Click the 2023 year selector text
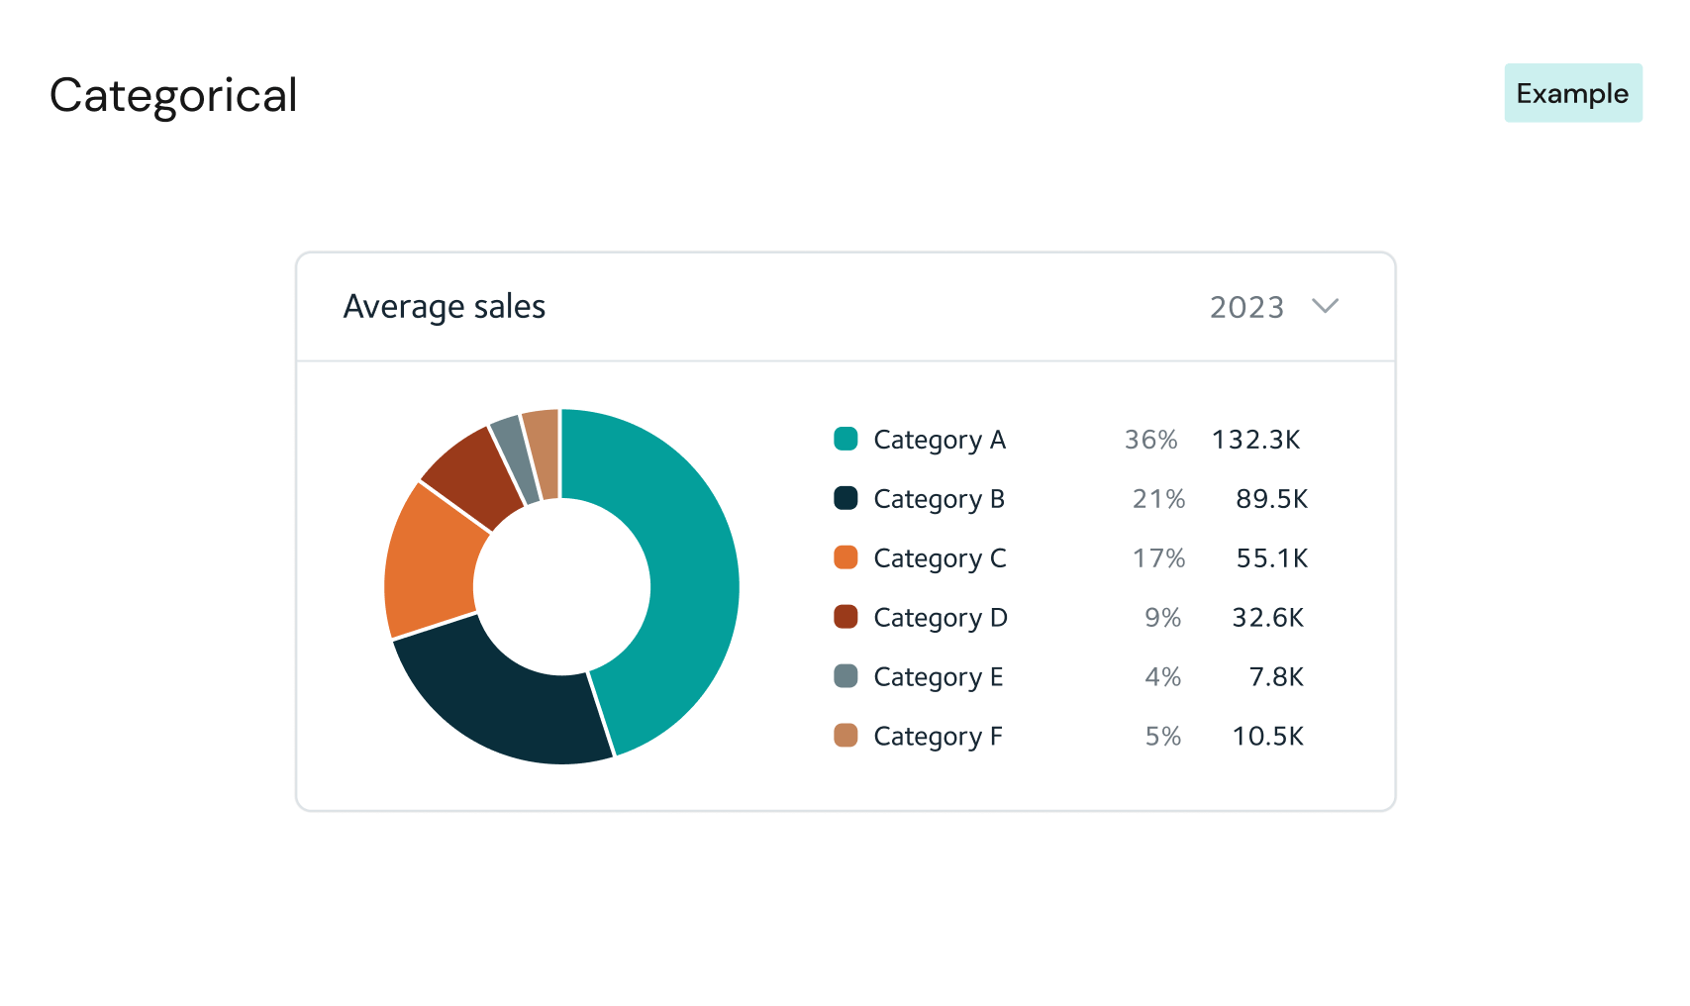Image resolution: width=1690 pixels, height=1006 pixels. (x=1246, y=308)
